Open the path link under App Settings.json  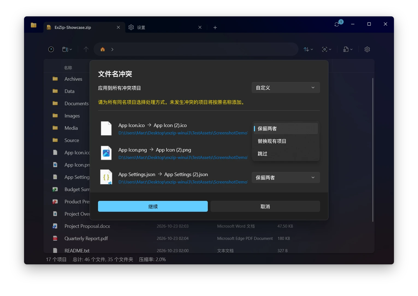183,182
